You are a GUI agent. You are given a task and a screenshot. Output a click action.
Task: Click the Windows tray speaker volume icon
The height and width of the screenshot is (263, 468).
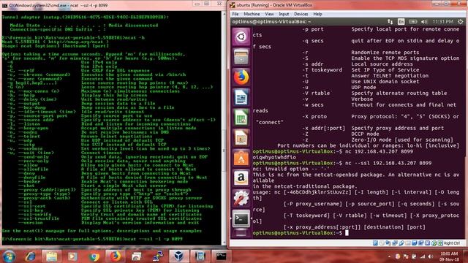(x=430, y=256)
